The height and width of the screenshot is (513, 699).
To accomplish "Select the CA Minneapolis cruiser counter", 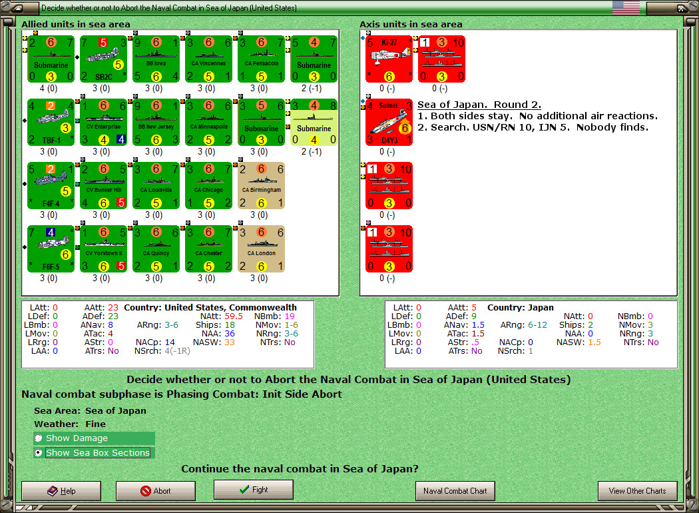I will (208, 122).
